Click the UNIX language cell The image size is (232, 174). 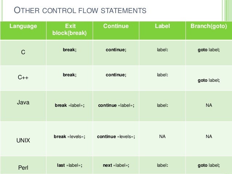point(23,139)
